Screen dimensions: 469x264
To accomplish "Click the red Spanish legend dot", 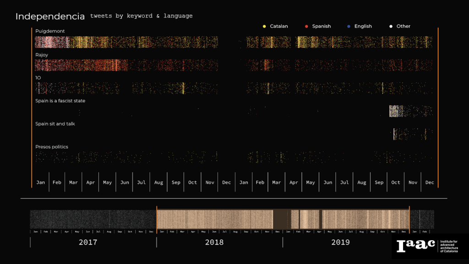I will [x=306, y=26].
